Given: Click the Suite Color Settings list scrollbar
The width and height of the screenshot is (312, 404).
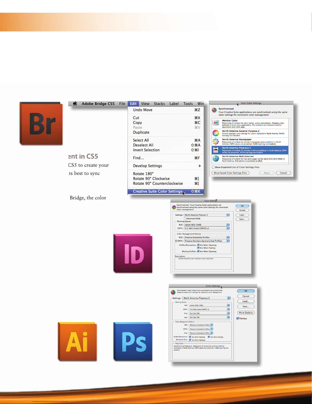Looking at the screenshot, I should click(290, 141).
